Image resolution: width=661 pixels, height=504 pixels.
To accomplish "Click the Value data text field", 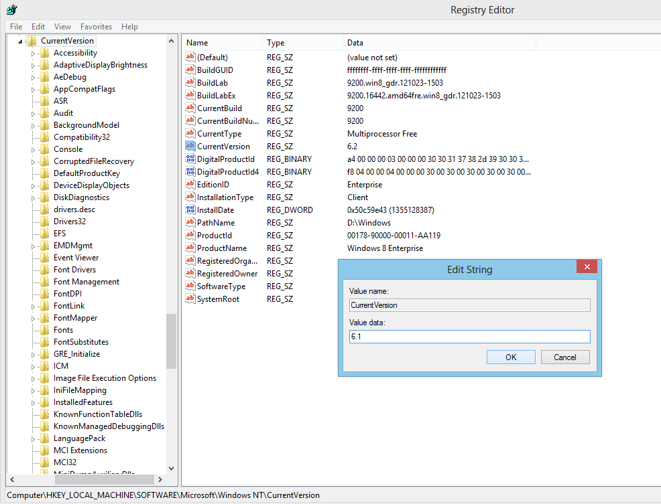I will 469,337.
